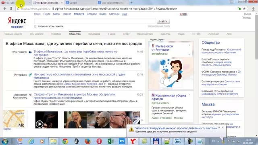Click the page vertical scrollbar thumb
Viewport: 258px width, 145px height.
(x=256, y=38)
